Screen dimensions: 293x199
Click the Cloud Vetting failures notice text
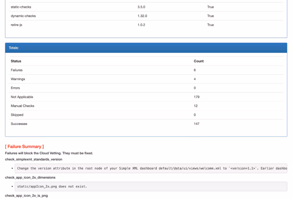(x=49, y=153)
